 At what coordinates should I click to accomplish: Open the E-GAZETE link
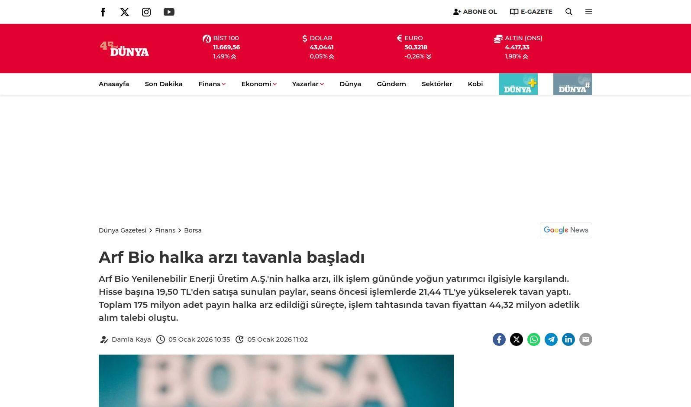coord(531,12)
